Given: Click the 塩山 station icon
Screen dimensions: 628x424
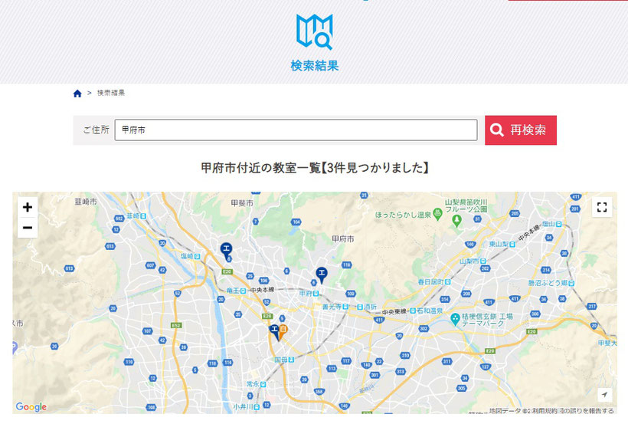Looking at the screenshot, I should pos(559,224).
